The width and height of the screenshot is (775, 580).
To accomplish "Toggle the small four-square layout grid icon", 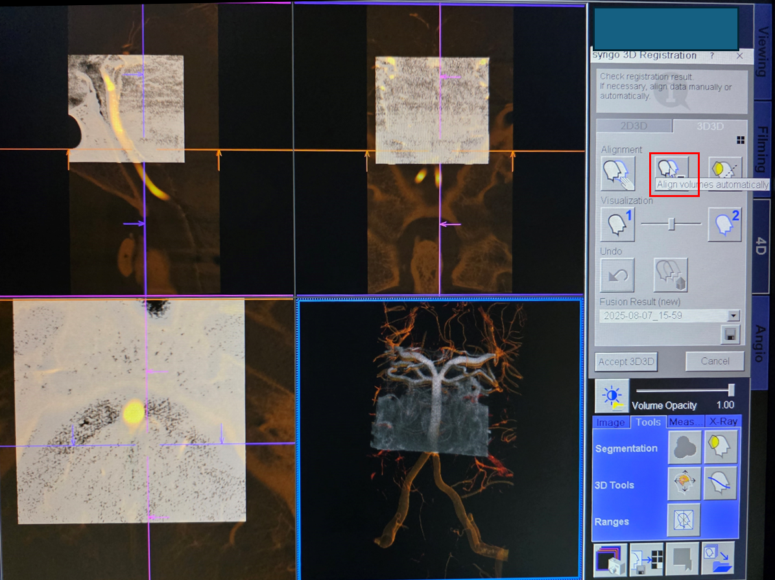I will point(740,140).
